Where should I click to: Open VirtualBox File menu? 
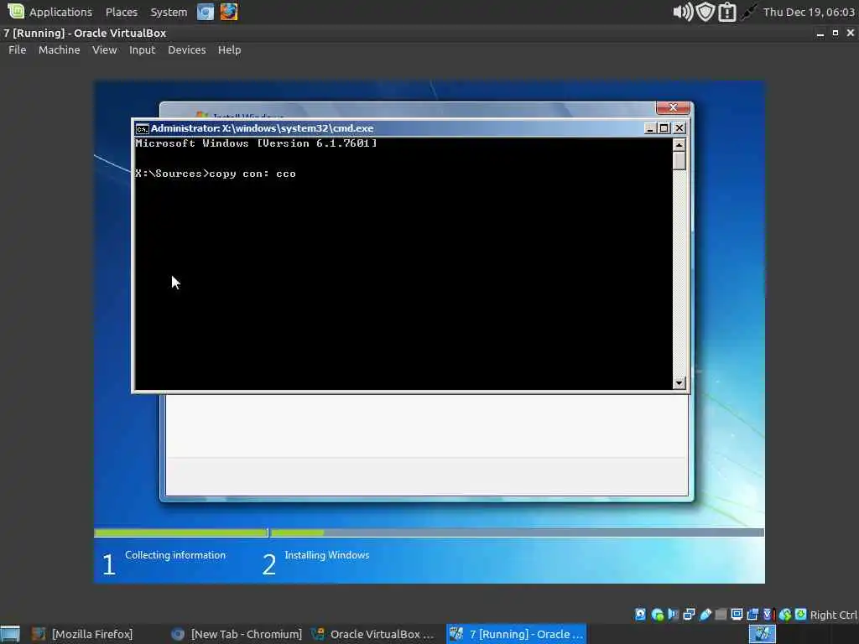(17, 49)
